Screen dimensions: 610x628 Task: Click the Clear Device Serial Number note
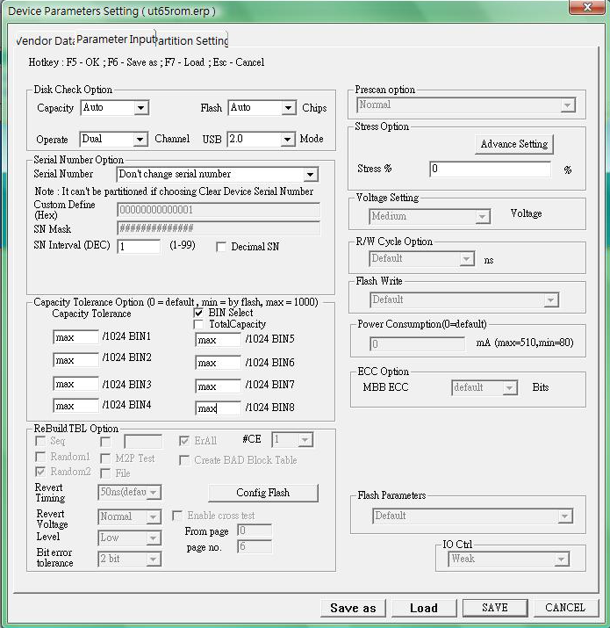tap(174, 191)
